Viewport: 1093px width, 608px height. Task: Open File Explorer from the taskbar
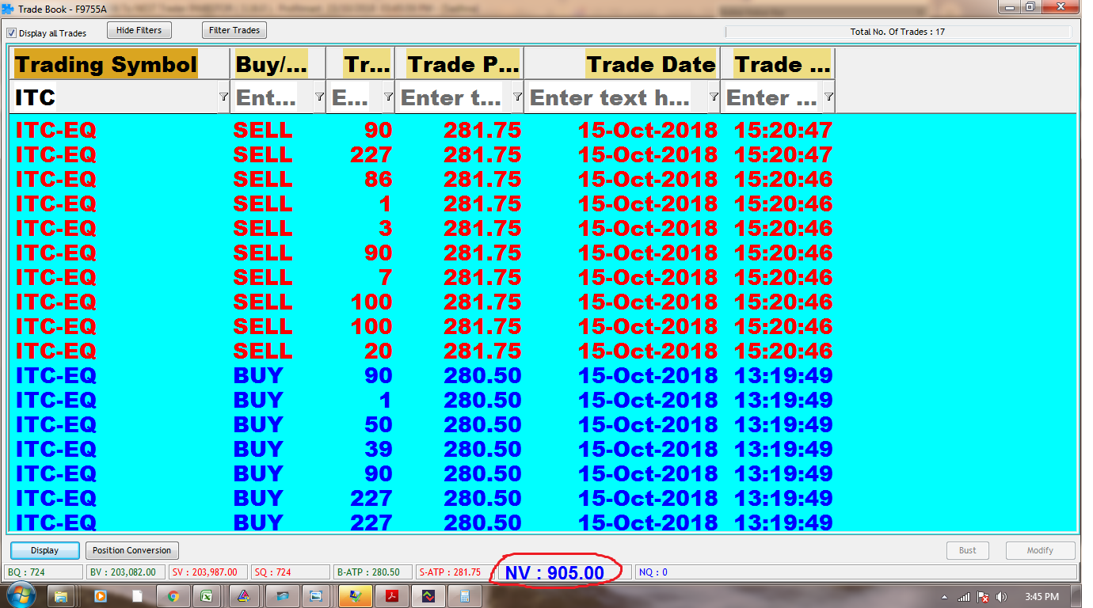[x=62, y=596]
